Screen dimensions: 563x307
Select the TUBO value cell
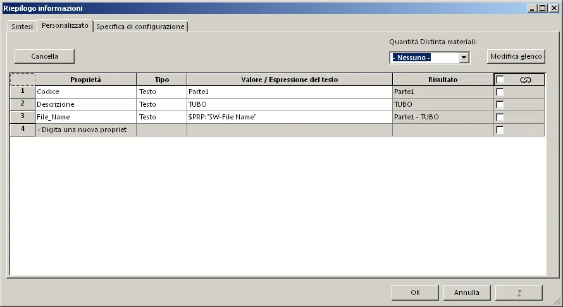[289, 105]
